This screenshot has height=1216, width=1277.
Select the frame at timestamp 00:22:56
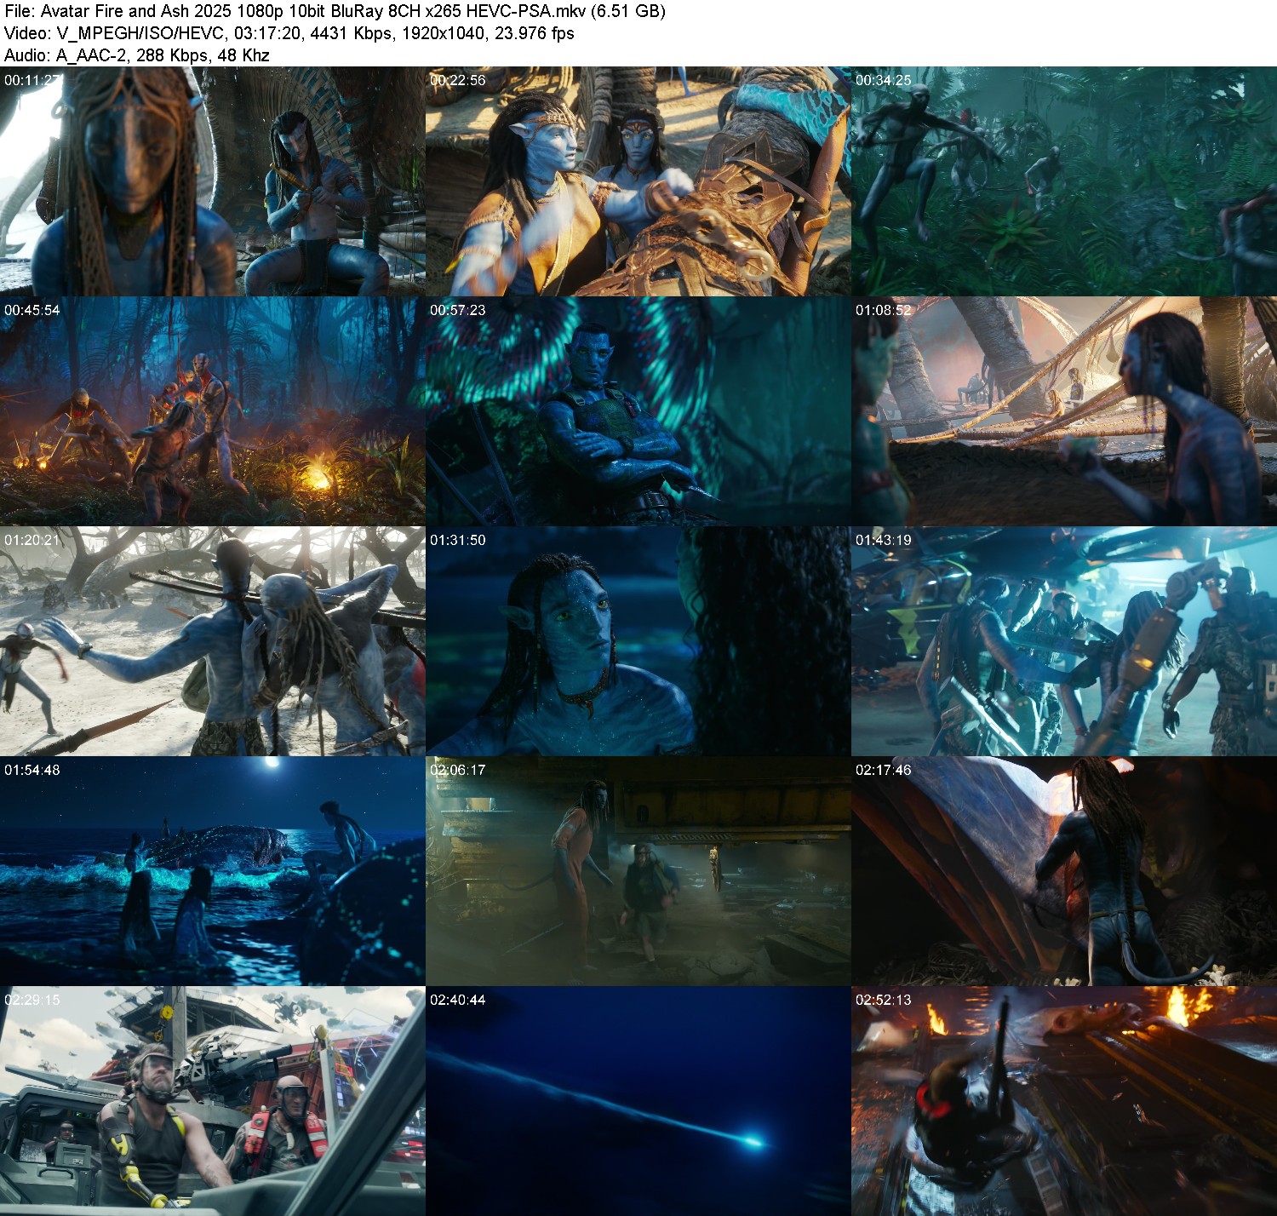(x=638, y=181)
